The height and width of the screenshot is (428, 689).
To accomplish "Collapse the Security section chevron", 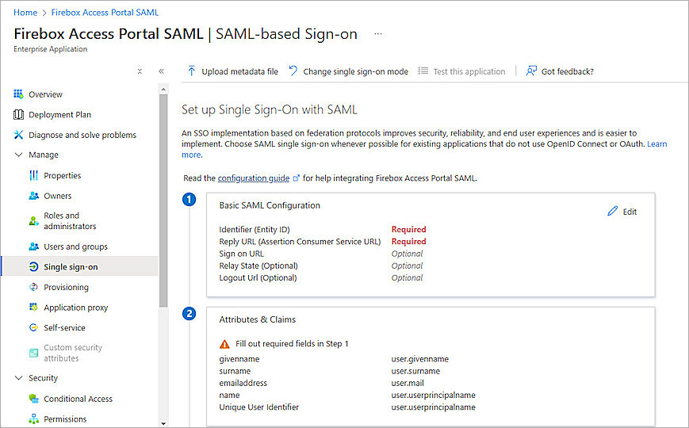I will [18, 378].
